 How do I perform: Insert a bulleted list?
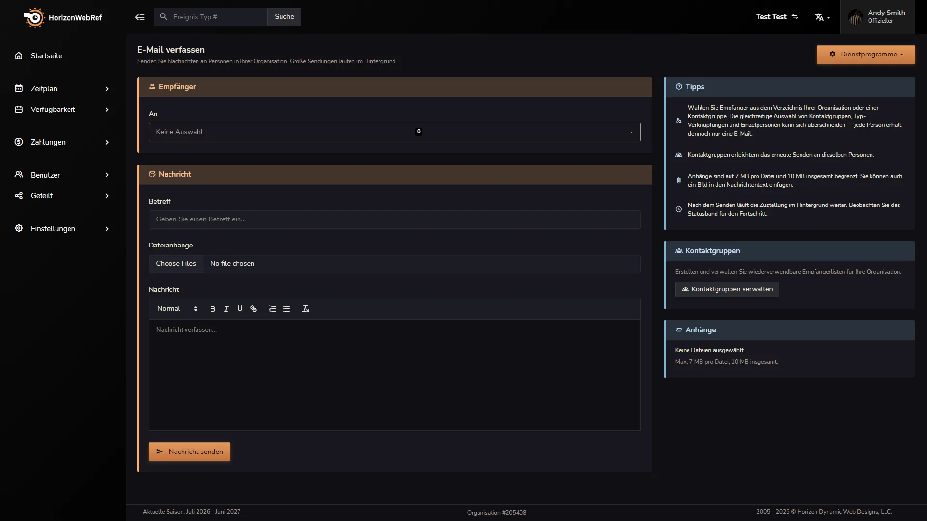pos(286,309)
